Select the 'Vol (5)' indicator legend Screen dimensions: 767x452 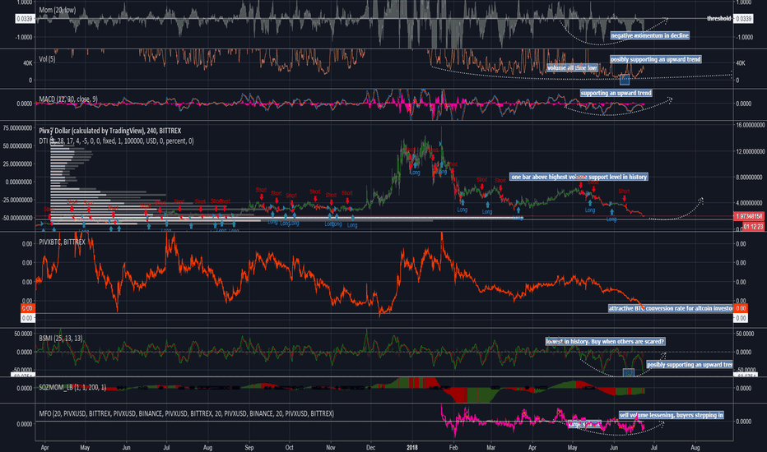coord(47,59)
